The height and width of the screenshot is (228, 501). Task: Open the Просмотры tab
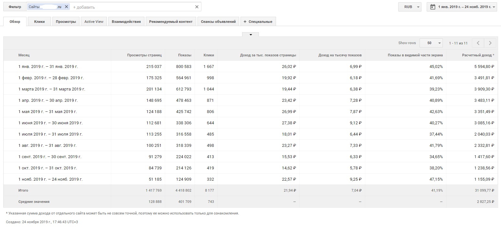click(x=66, y=22)
